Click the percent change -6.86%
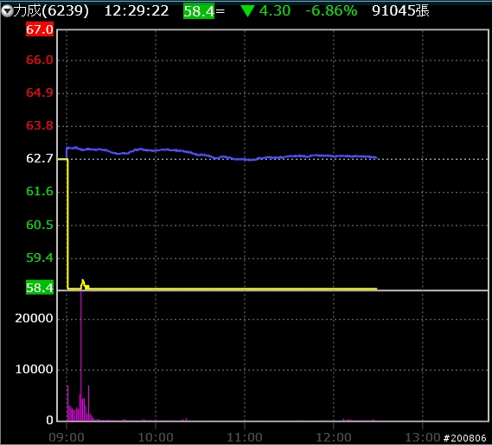492x445 pixels. pos(331,11)
